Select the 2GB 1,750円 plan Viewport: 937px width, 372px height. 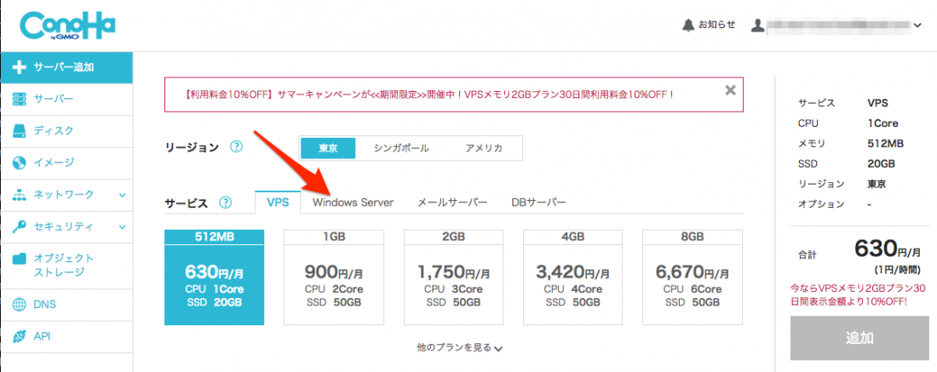coord(453,278)
